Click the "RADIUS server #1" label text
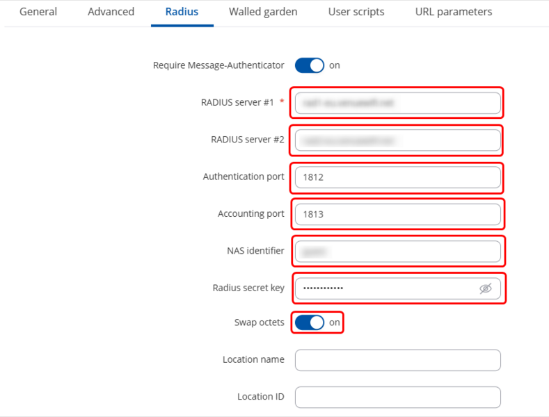The image size is (549, 417). click(x=238, y=102)
